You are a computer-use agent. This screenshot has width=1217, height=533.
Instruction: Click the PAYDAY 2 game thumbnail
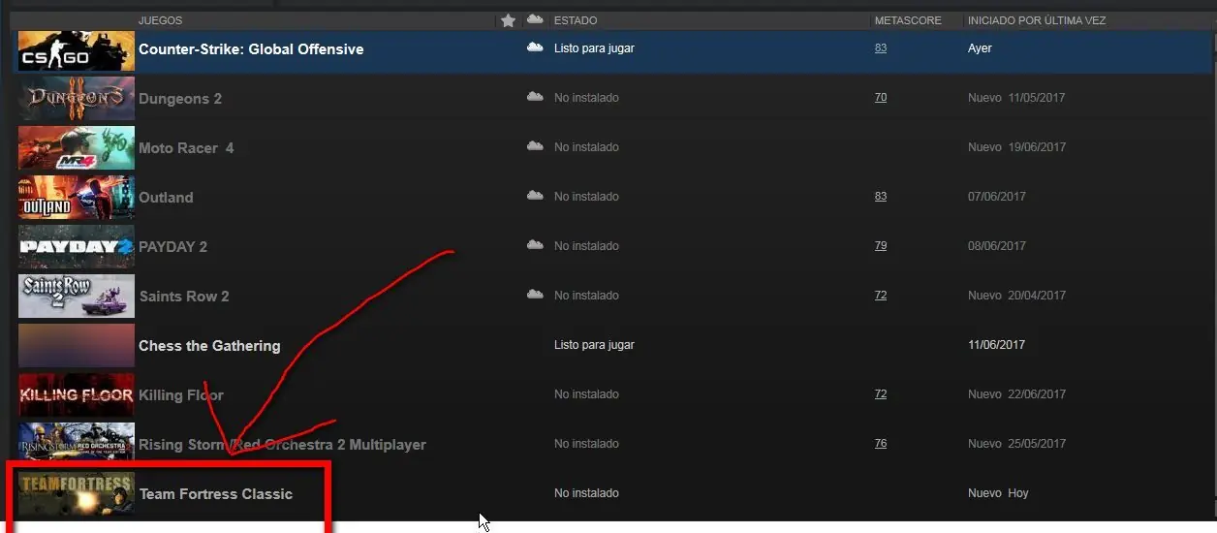pyautogui.click(x=77, y=247)
